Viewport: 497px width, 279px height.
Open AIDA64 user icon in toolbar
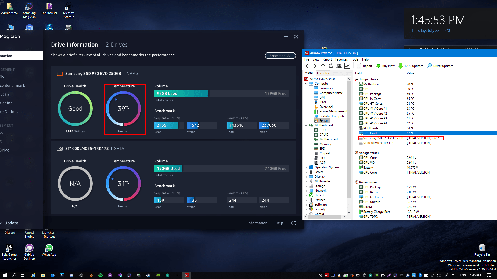tap(339, 66)
